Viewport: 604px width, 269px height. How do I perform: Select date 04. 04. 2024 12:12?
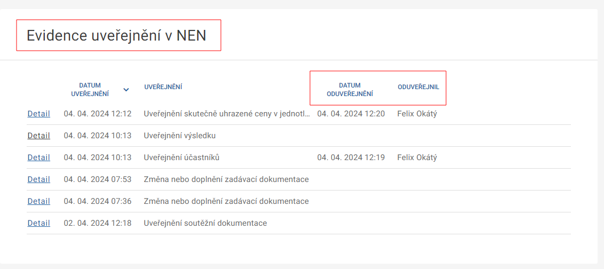(98, 114)
